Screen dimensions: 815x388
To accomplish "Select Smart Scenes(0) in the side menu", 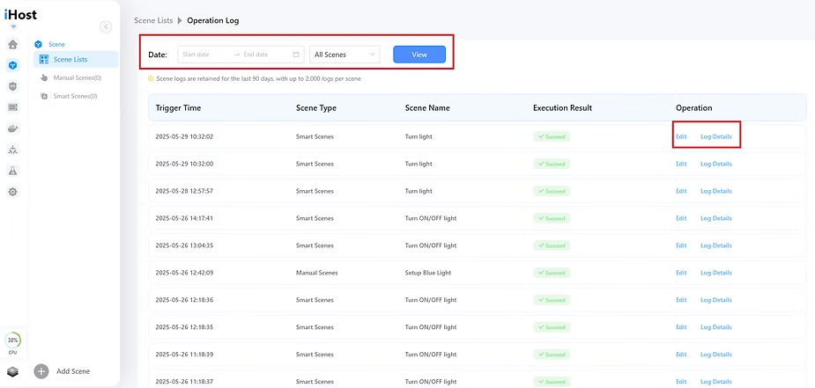I will click(x=75, y=96).
